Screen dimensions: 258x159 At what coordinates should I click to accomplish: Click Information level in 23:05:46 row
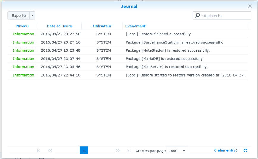click(23, 67)
